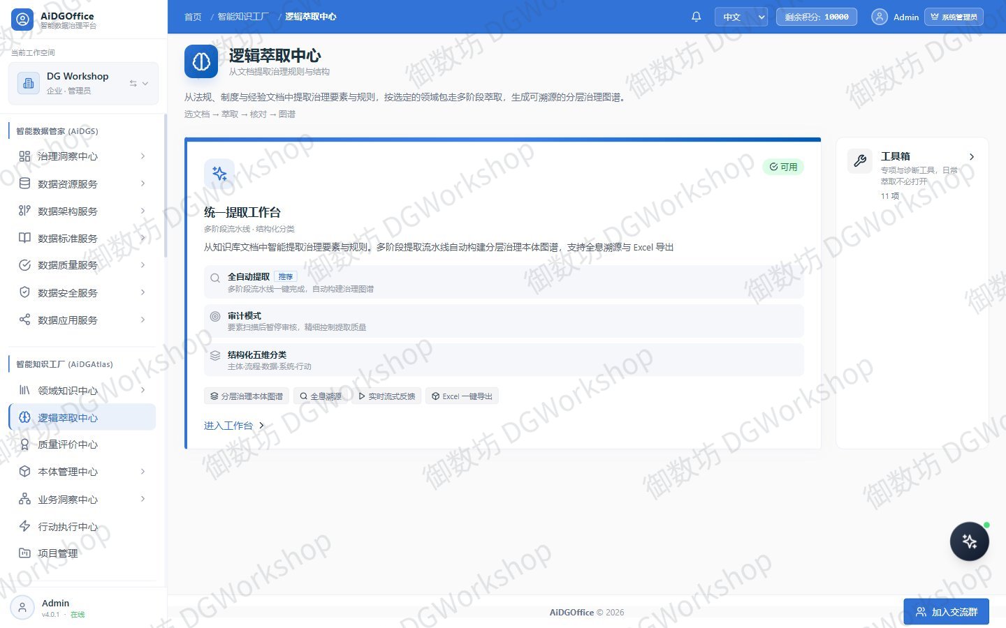
Task: Click the 全自动提取 search icon
Action: [215, 278]
